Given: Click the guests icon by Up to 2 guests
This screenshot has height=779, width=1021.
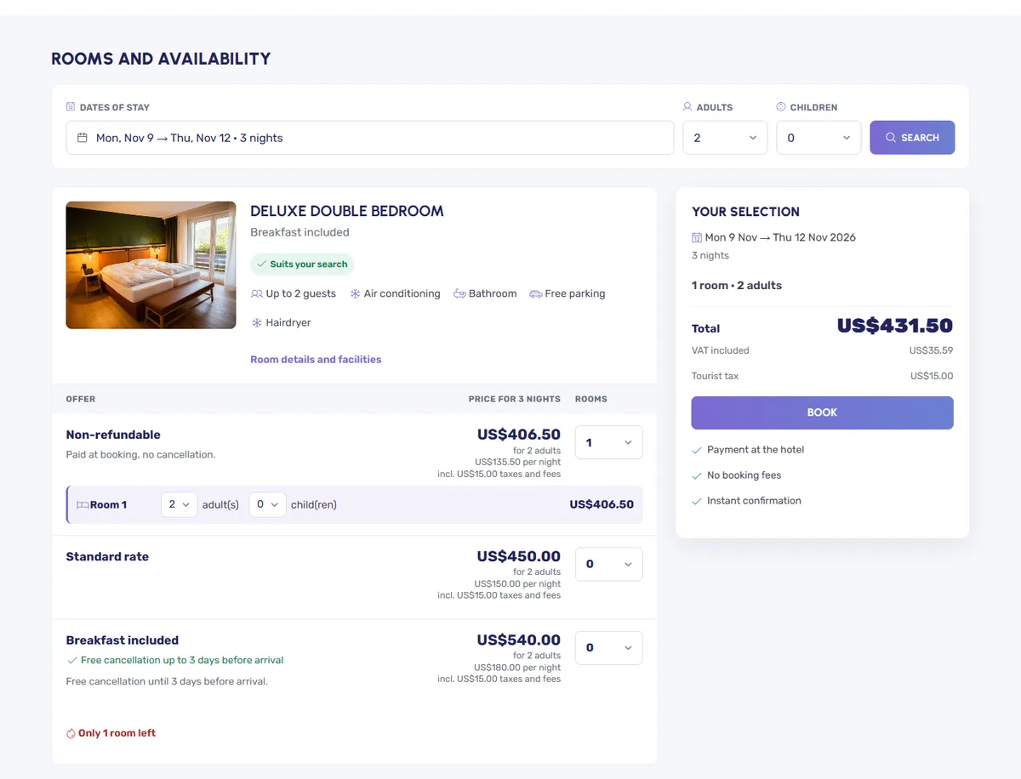Looking at the screenshot, I should 257,293.
